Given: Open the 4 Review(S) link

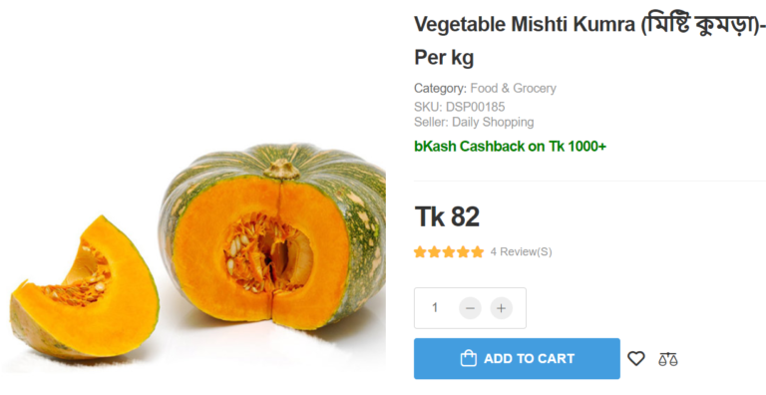Looking at the screenshot, I should [522, 251].
